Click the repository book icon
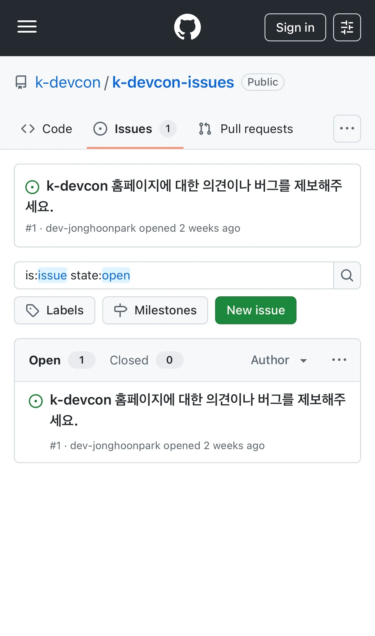The height and width of the screenshot is (636, 375). [x=21, y=82]
